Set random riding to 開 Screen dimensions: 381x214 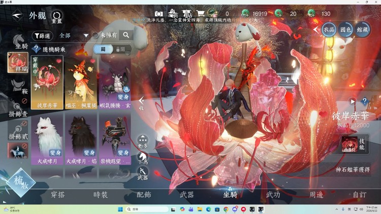[121, 49]
